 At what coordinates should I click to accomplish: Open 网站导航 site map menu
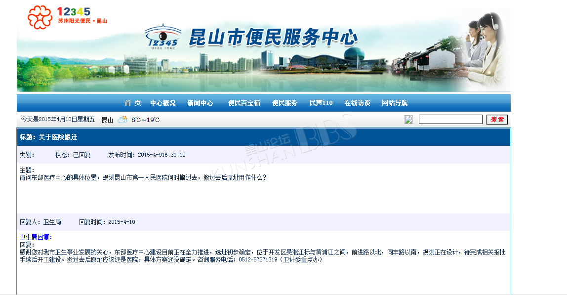[394, 103]
